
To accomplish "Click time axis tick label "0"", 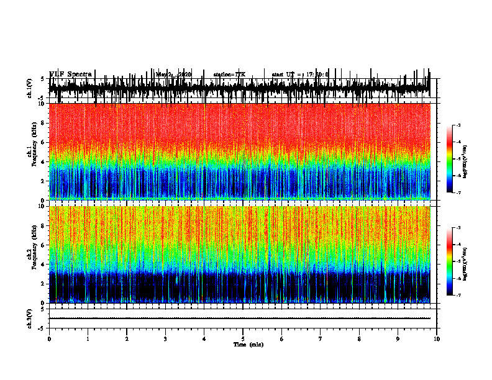I will (x=49, y=339).
